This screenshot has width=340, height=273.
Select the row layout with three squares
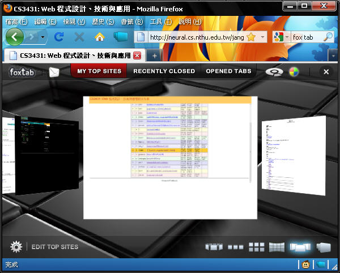[x=235, y=247]
